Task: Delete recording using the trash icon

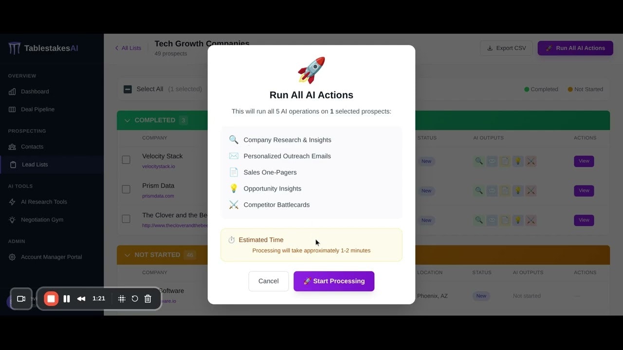Action: tap(148, 298)
